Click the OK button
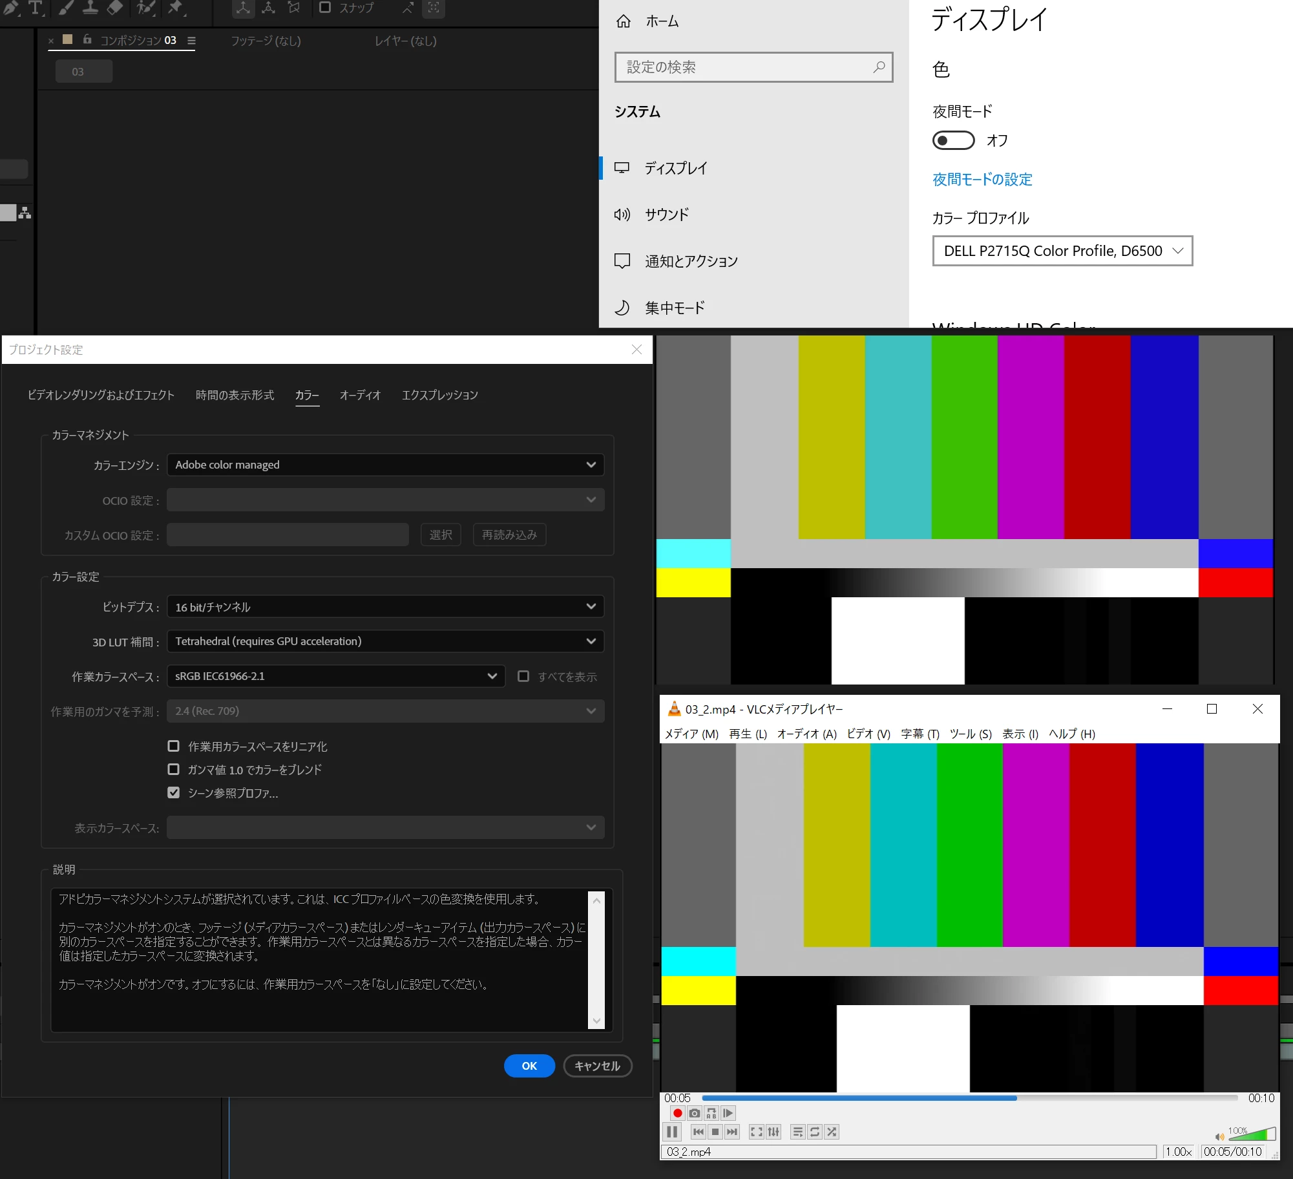 tap(529, 1066)
